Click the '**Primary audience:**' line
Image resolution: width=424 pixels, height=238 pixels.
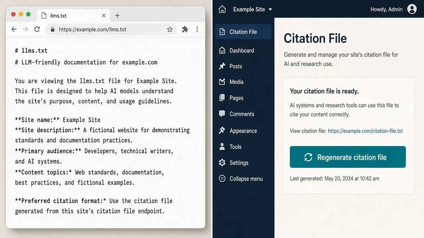click(94, 151)
